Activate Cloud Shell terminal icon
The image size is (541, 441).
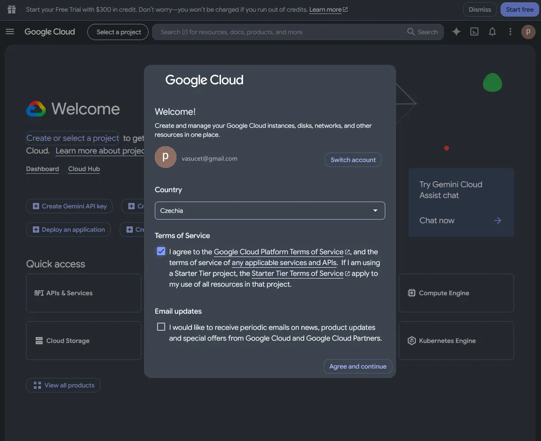474,31
